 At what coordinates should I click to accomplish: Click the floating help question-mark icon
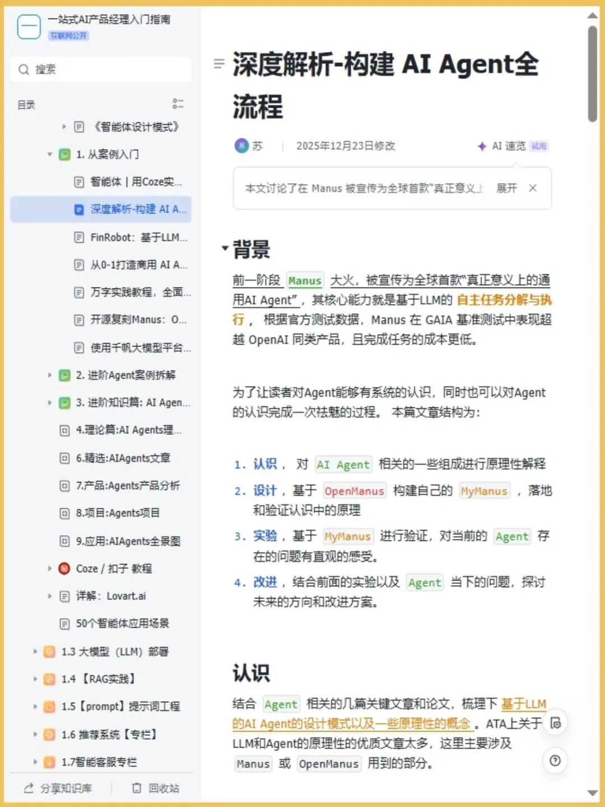pyautogui.click(x=556, y=760)
